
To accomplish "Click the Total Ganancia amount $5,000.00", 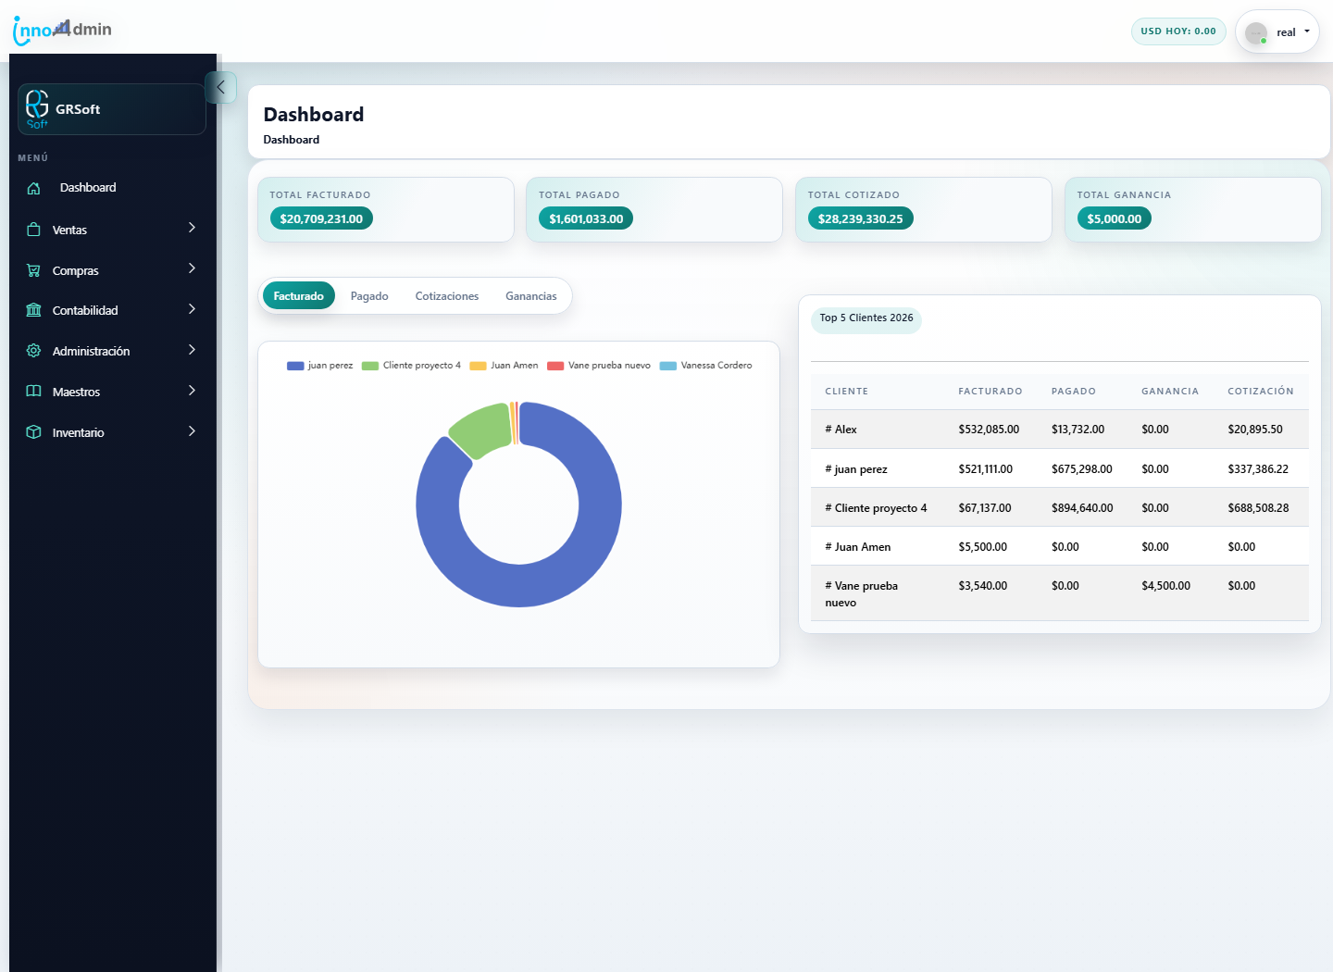I will coord(1115,218).
